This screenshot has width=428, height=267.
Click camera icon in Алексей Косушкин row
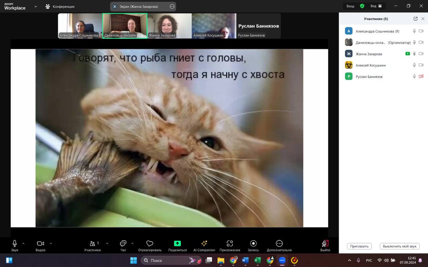(x=421, y=65)
